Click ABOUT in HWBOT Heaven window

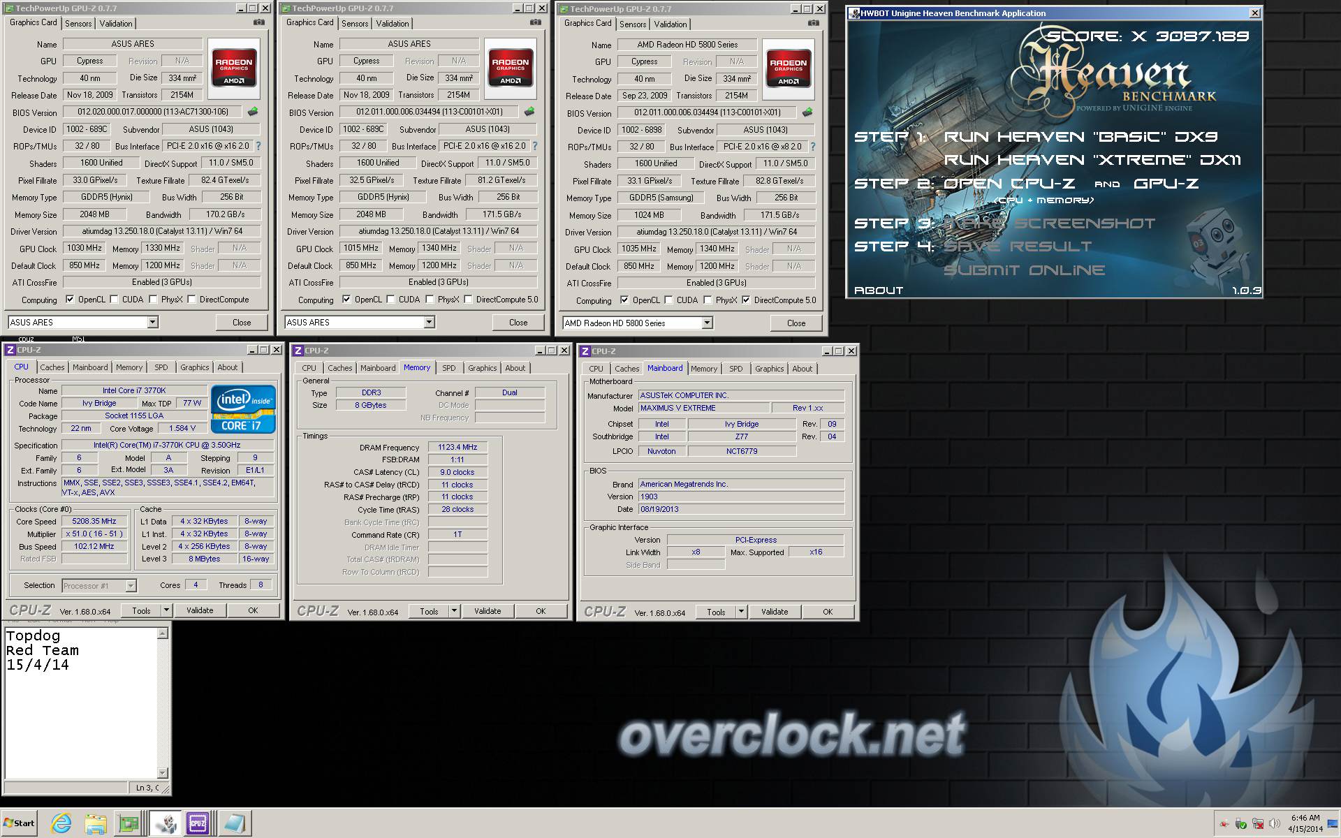pyautogui.click(x=879, y=290)
